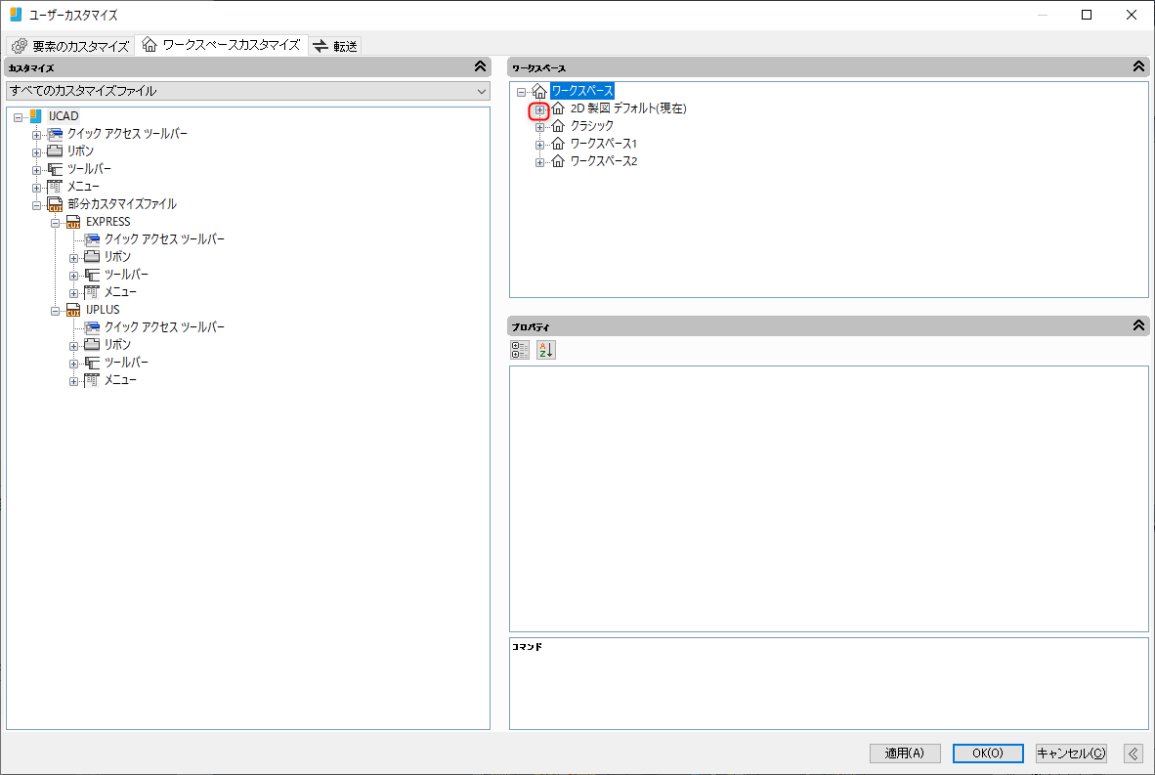This screenshot has height=775, width=1155.
Task: Click the ツールバー icon under EXPRESS
Action: click(x=91, y=275)
